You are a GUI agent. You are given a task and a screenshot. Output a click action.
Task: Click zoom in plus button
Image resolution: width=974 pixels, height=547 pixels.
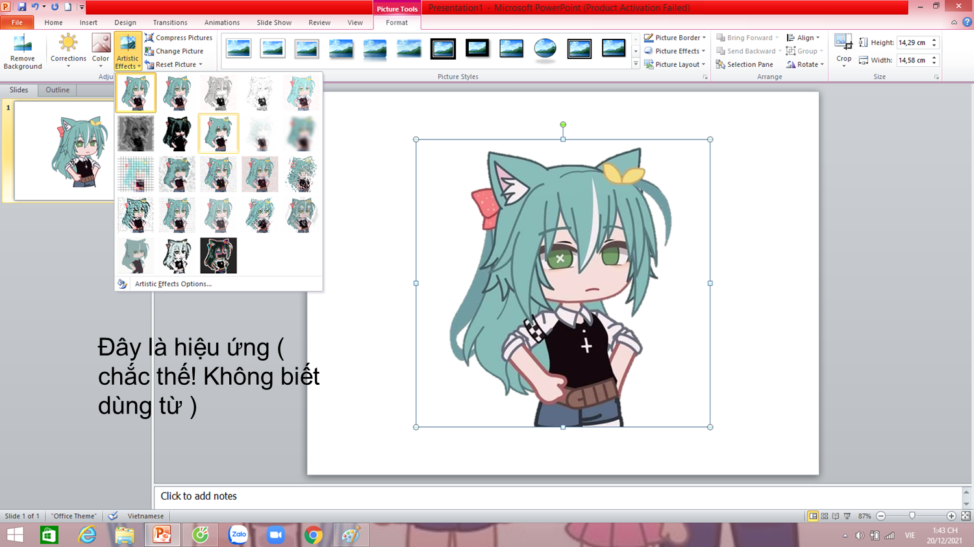[x=951, y=516]
